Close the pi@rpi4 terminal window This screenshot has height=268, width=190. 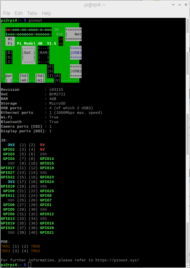tap(186, 5)
